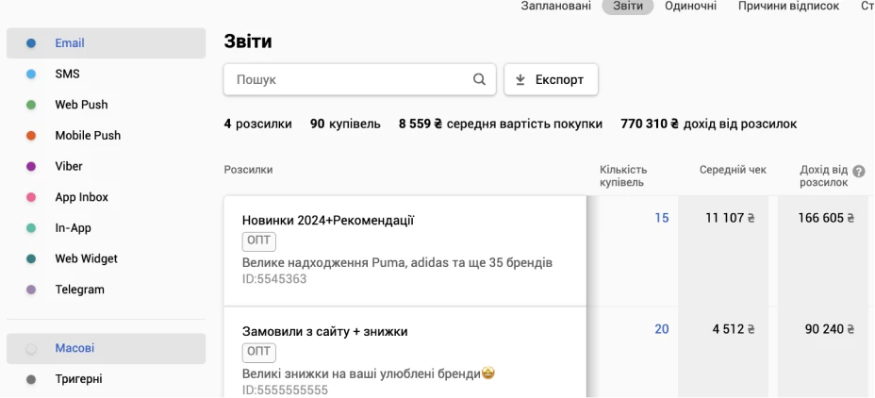Select Telegram channel
The height and width of the screenshot is (398, 875).
[x=79, y=290]
